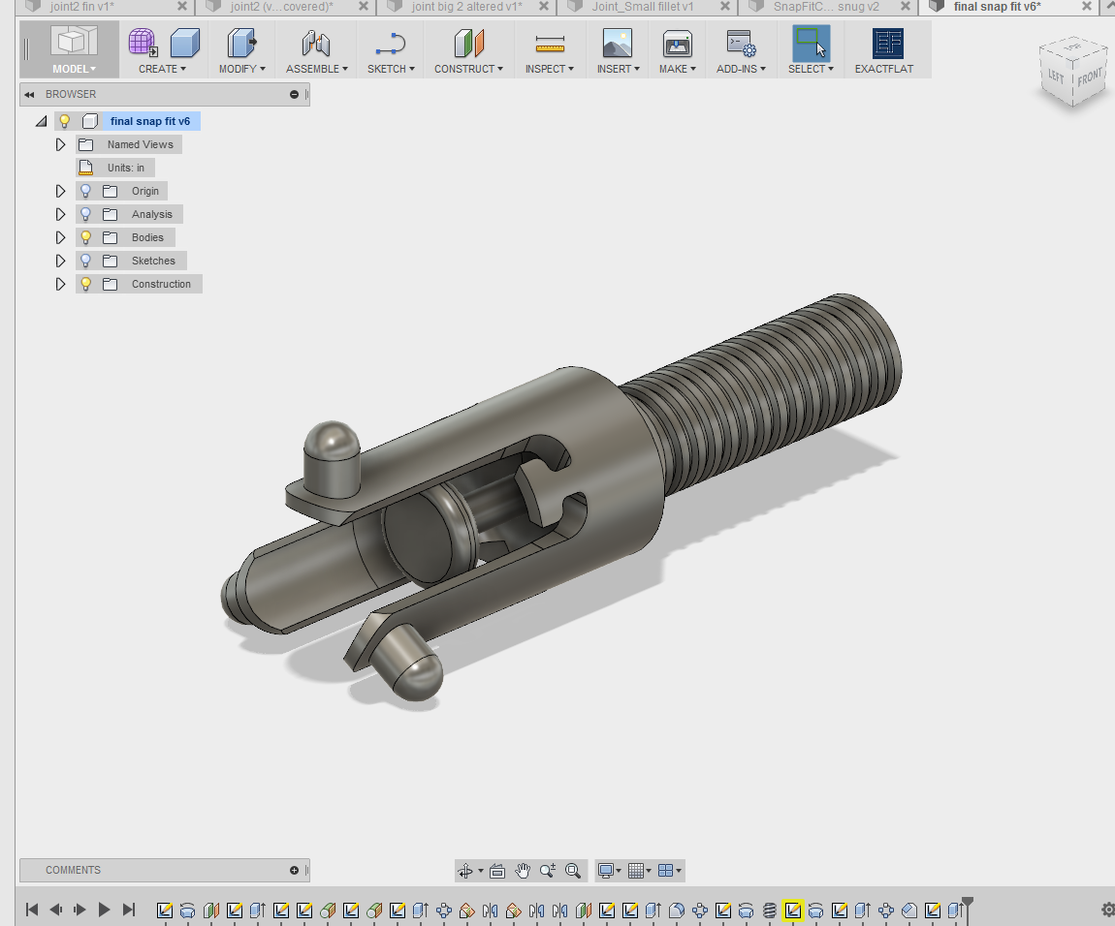
Task: Click the purple Create Form icon
Action: [x=143, y=43]
